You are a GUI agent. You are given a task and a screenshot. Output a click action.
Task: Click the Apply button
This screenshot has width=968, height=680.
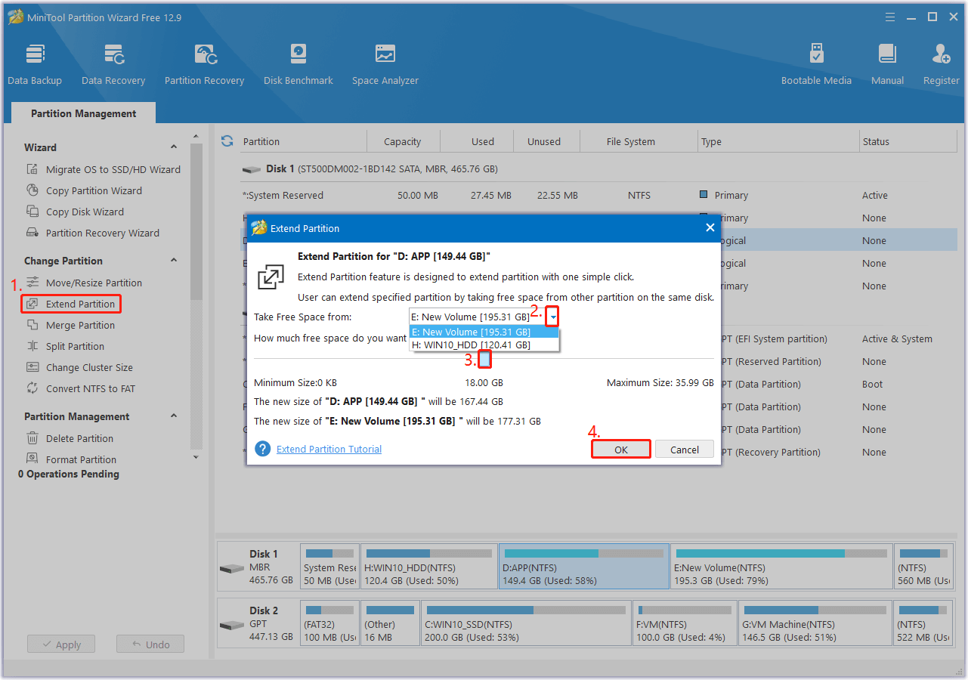tap(61, 644)
